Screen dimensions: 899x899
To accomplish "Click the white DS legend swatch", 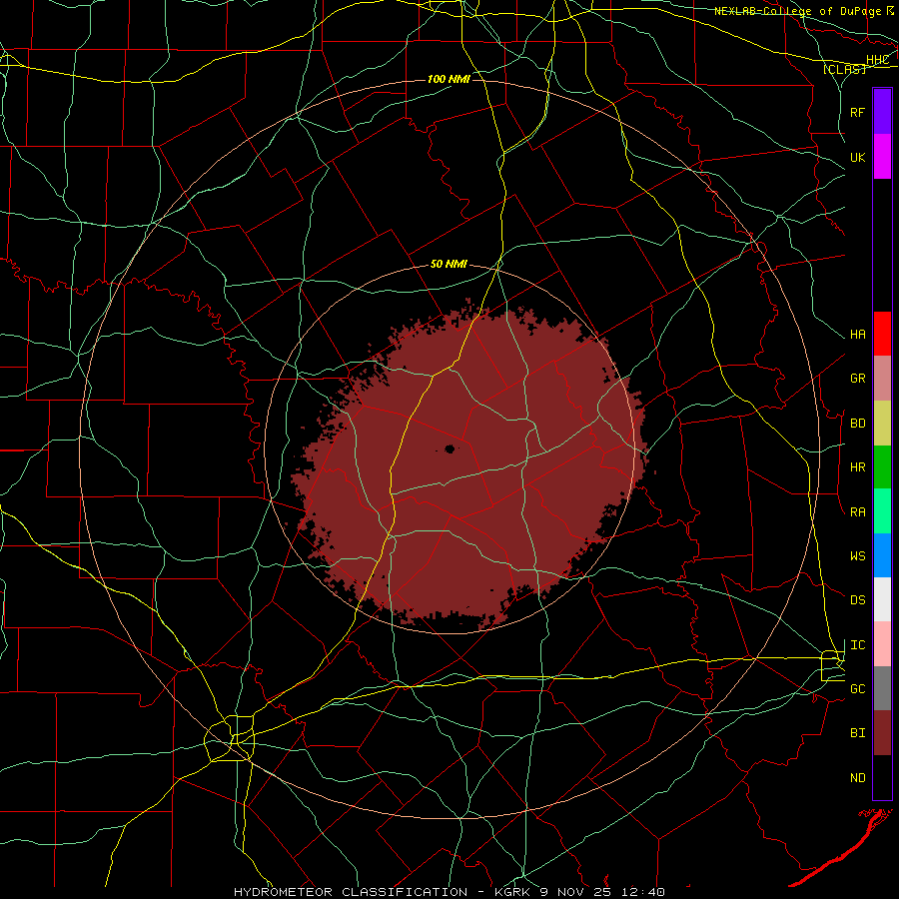I will click(882, 599).
